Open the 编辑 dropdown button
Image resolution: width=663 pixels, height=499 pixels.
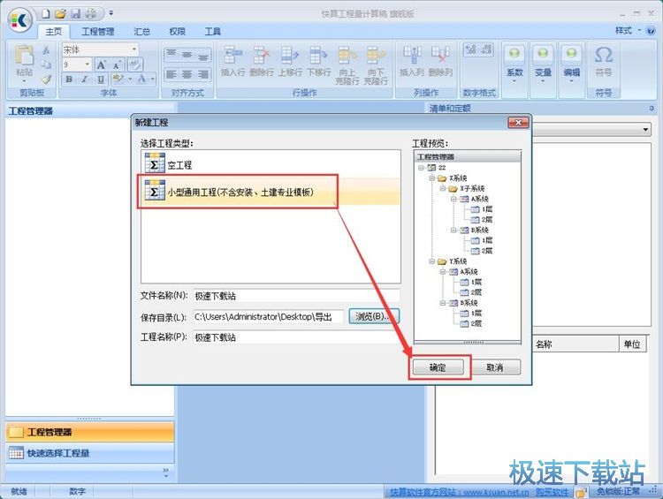(571, 64)
